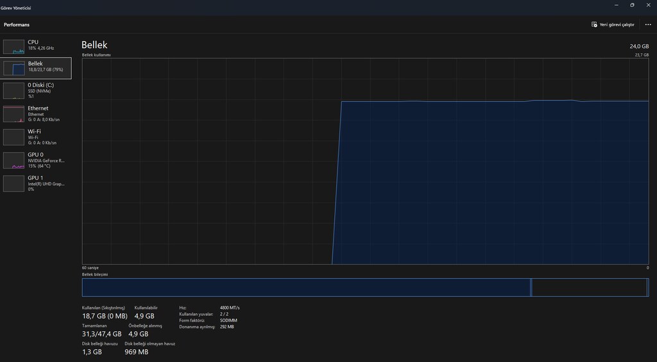Screen dimensions: 657x362
Task: Select the CPU performance graph thumbnail
Action: [14, 47]
